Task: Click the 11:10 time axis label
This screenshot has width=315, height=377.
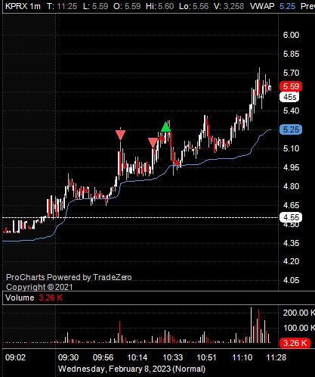Action: coord(242,357)
